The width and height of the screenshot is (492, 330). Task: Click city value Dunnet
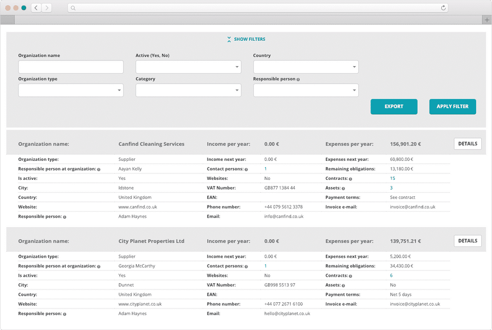pyautogui.click(x=126, y=285)
